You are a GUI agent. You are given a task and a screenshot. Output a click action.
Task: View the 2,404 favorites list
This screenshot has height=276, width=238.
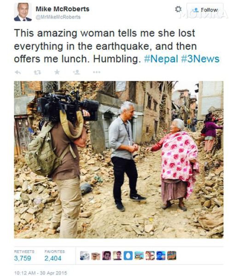[54, 256]
